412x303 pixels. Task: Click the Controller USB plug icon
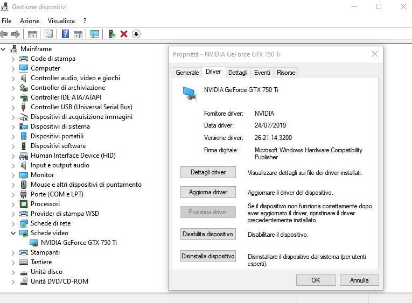click(x=23, y=107)
